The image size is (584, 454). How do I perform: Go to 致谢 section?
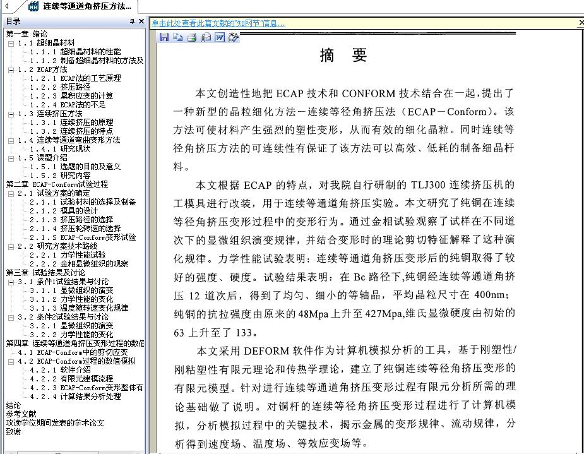(13, 432)
